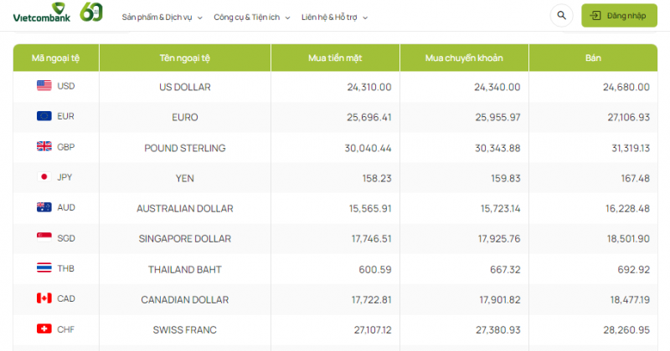Click the JPY sell rate 167.48
The width and height of the screenshot is (670, 351).
click(x=636, y=178)
